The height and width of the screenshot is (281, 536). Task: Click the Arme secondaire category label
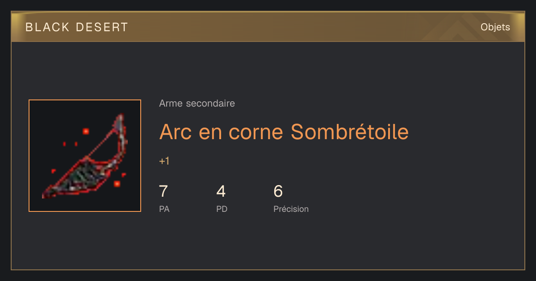(197, 103)
